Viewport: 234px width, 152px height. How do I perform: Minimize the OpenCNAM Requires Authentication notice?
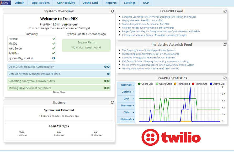(x=105, y=67)
